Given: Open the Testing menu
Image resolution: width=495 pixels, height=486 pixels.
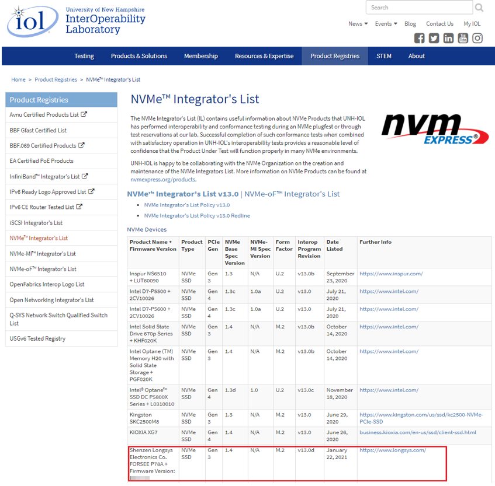Looking at the screenshot, I should [84, 56].
